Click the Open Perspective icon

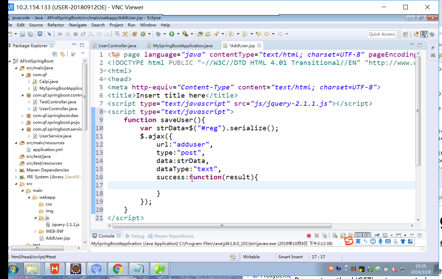pos(406,34)
